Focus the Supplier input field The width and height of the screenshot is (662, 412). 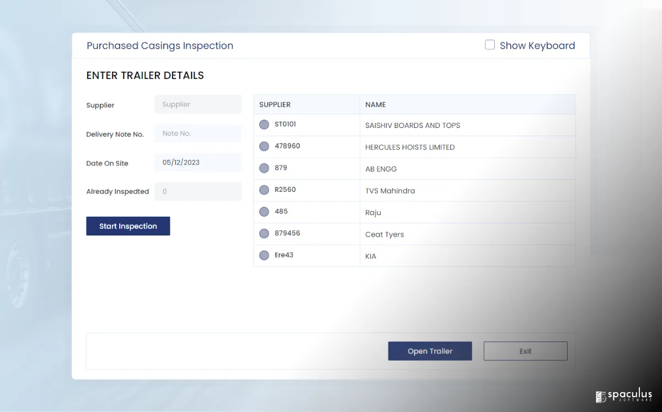pyautogui.click(x=197, y=104)
